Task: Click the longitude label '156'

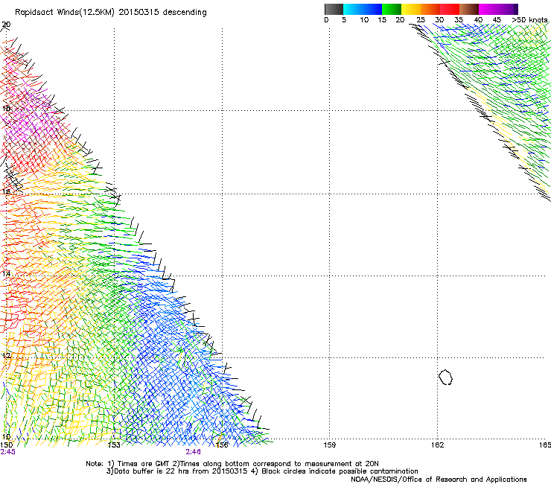Action: [x=222, y=445]
